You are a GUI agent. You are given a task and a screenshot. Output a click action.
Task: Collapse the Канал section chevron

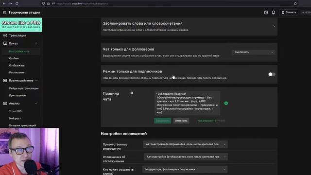(36, 43)
